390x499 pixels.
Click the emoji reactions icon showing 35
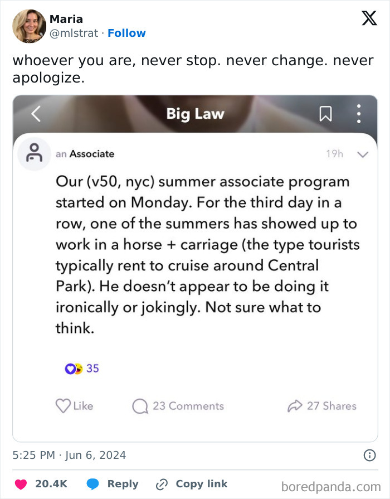coord(74,369)
